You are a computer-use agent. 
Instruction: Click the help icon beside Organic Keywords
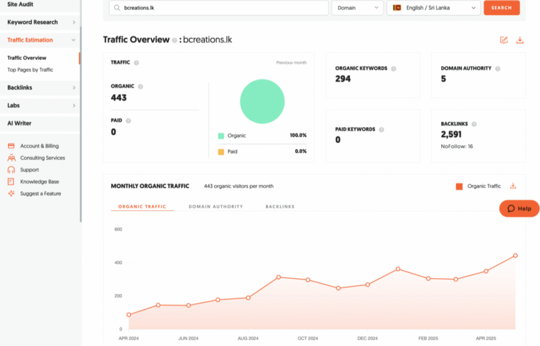point(393,69)
